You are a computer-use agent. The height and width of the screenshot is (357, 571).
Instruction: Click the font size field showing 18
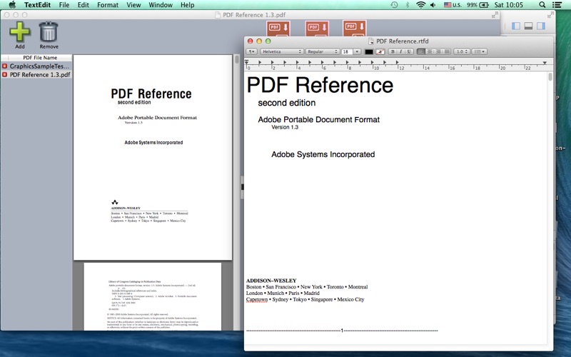[x=347, y=51]
